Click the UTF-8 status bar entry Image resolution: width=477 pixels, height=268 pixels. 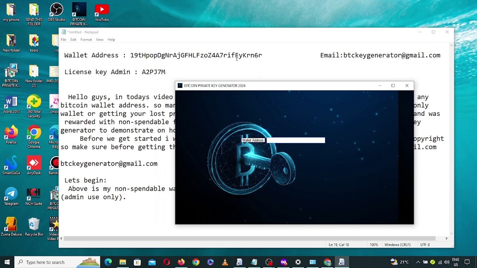point(425,245)
